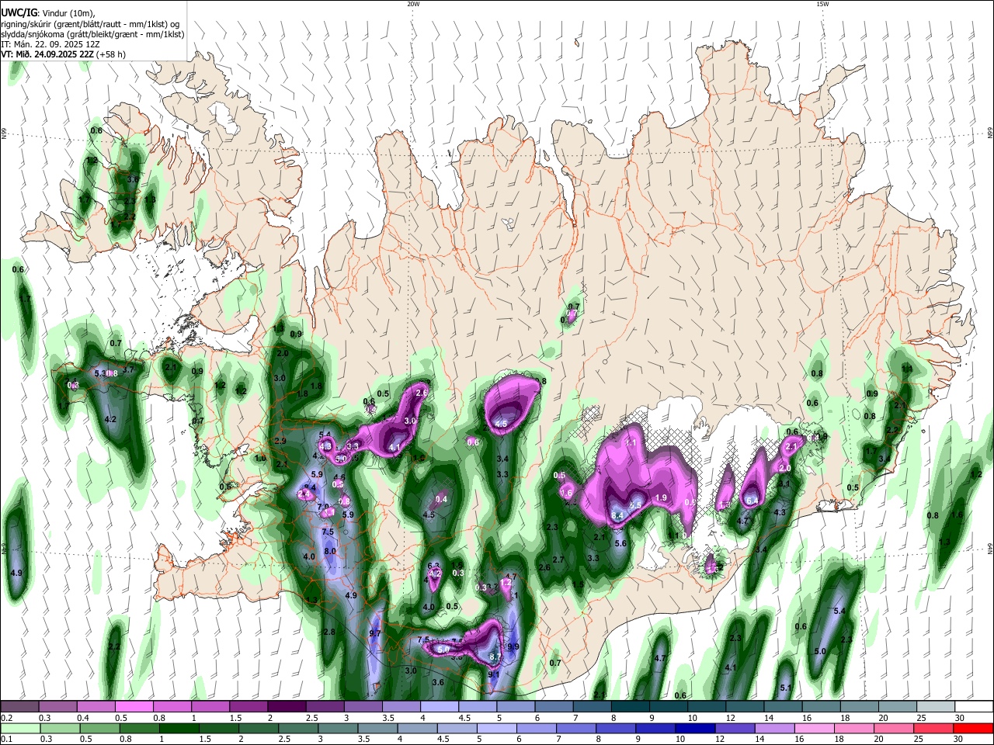Select the pale pink lower swatch between 16 and 18

click(814, 728)
